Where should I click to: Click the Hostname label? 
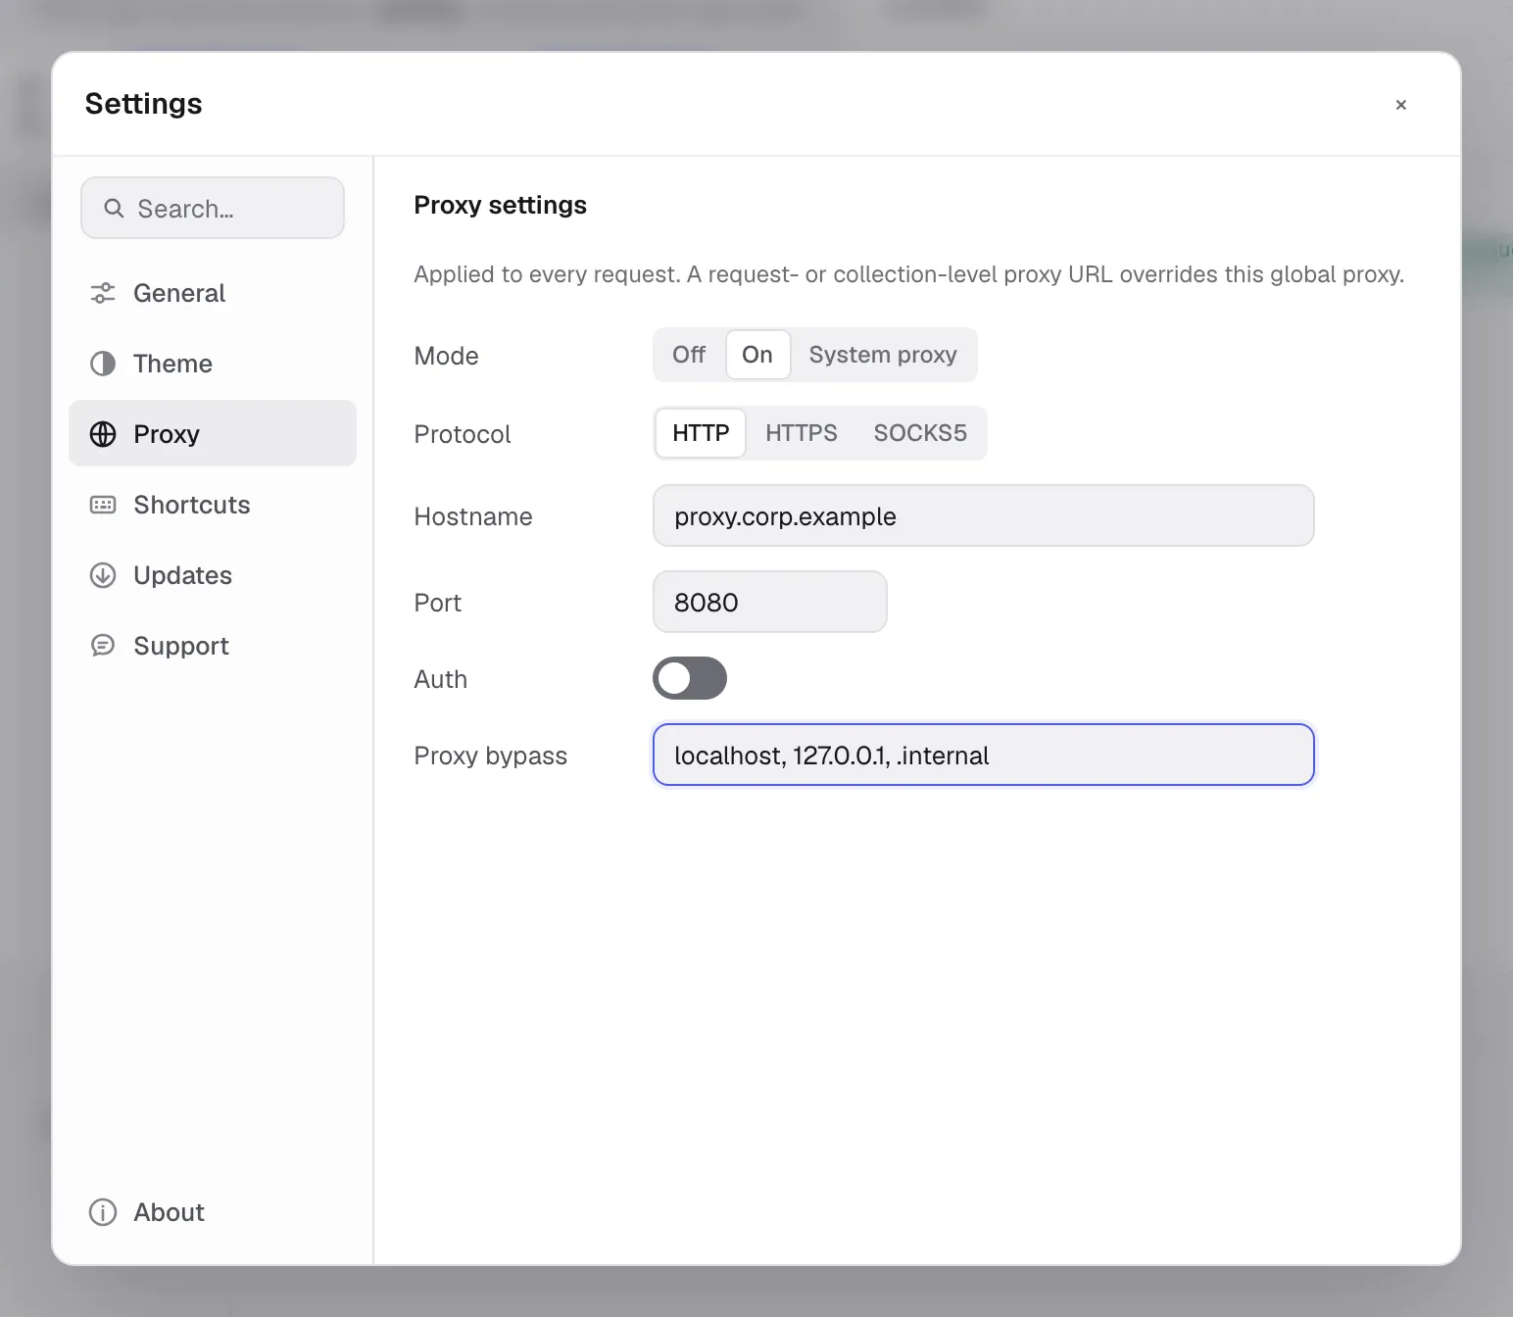point(473,516)
